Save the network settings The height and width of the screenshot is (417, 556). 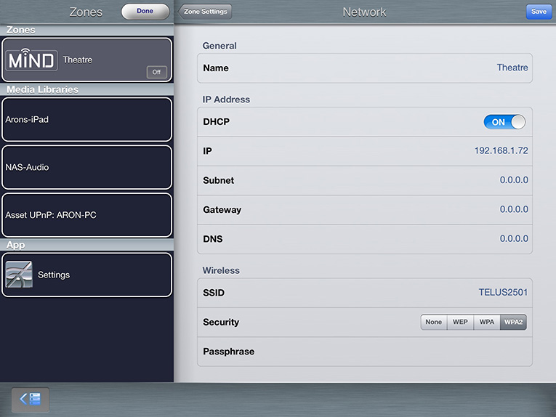[x=539, y=12]
